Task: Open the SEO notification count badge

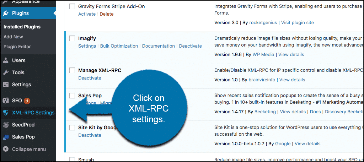Action: point(27,101)
